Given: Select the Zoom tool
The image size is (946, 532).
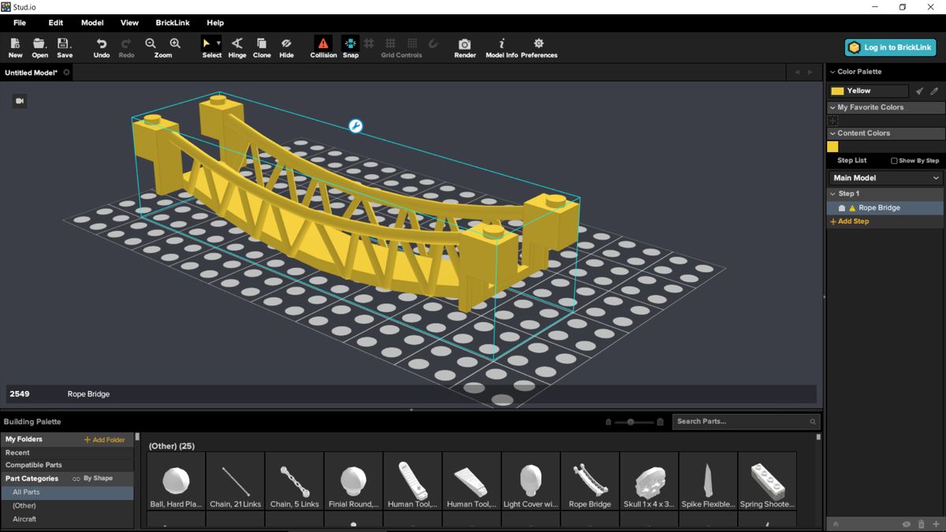Looking at the screenshot, I should click(x=163, y=46).
